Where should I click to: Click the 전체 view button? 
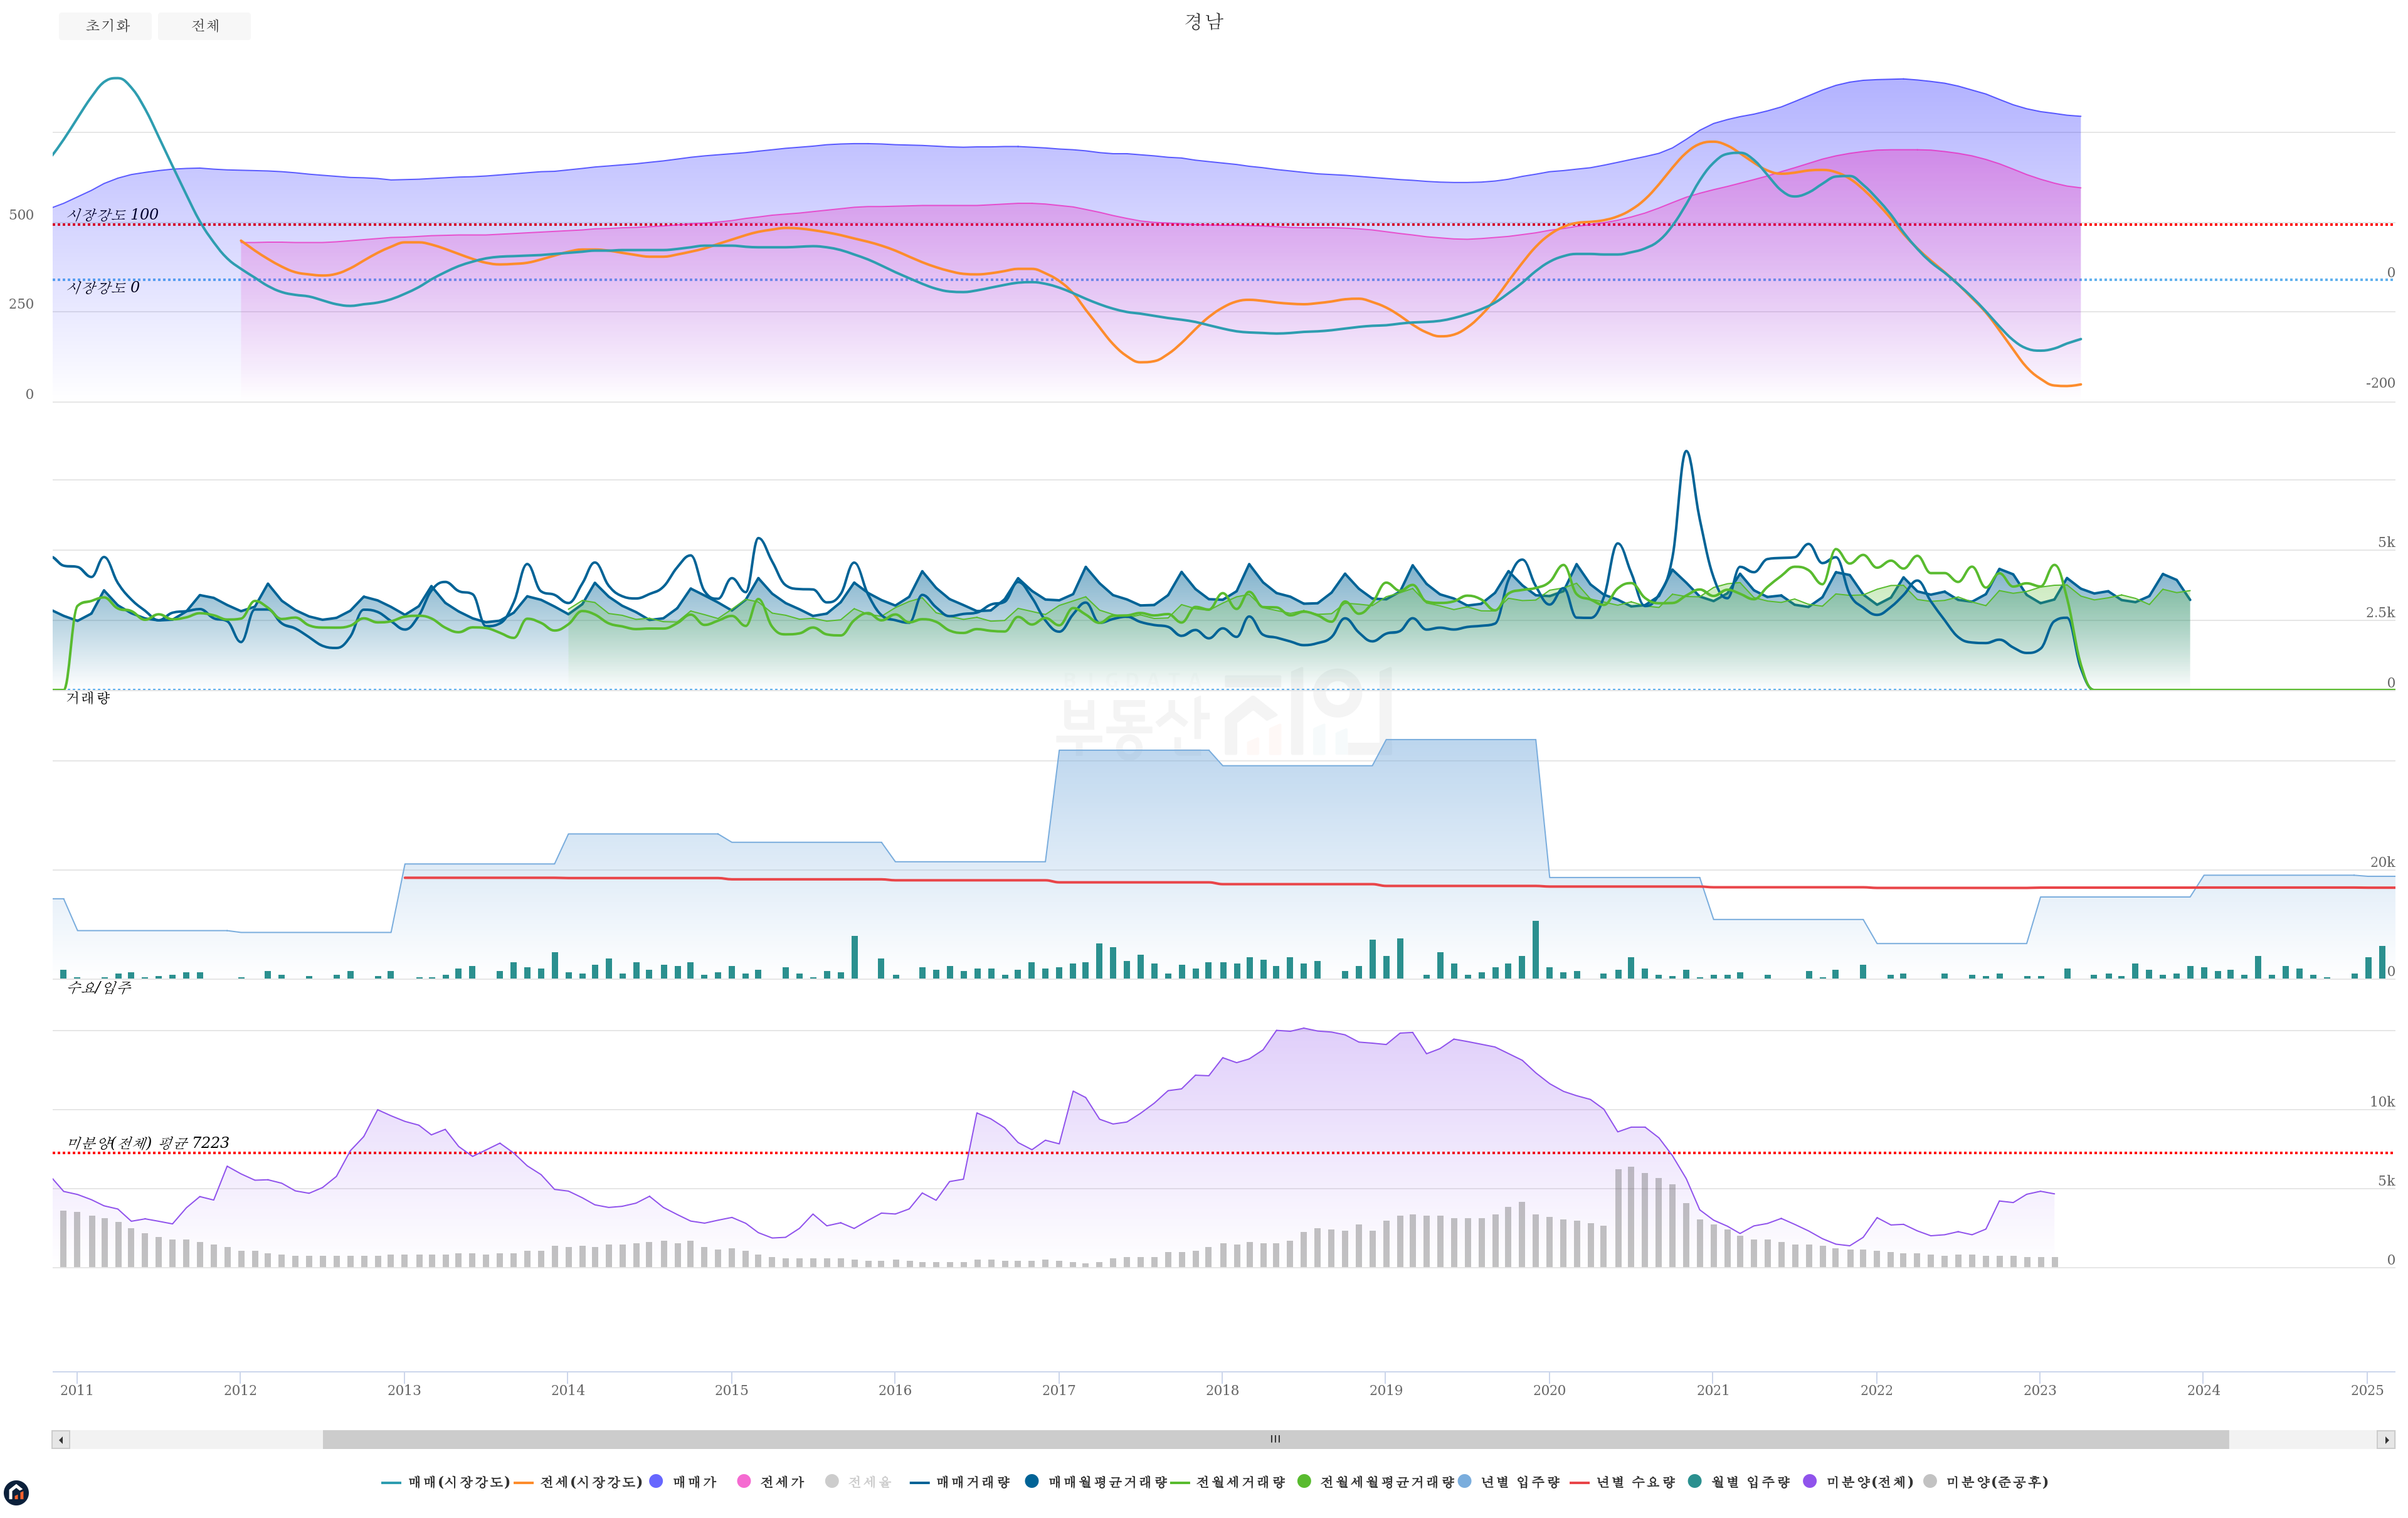pyautogui.click(x=204, y=26)
